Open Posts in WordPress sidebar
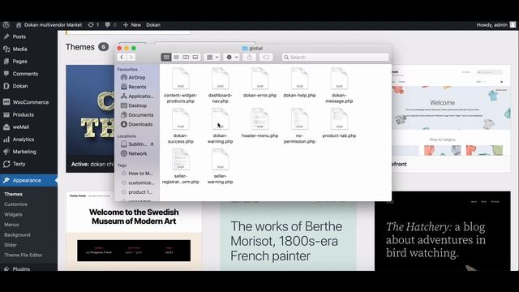Viewport: 519px width, 292px height. pyautogui.click(x=19, y=36)
